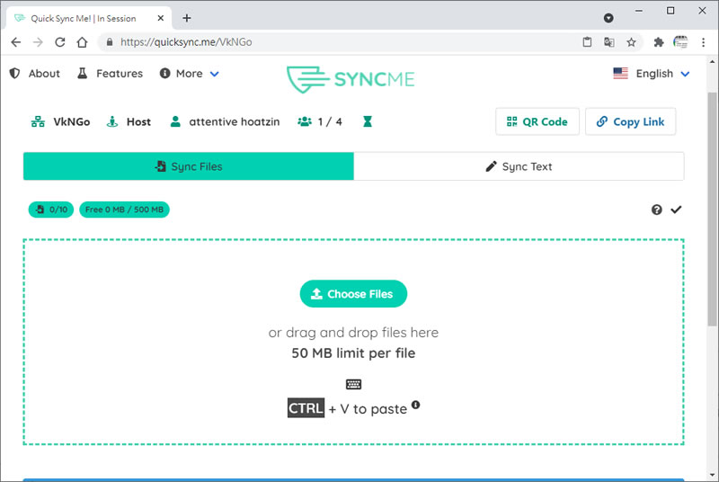Screen dimensions: 719x482
Task: Click group users icon near 1 / 4
Action: tap(305, 121)
